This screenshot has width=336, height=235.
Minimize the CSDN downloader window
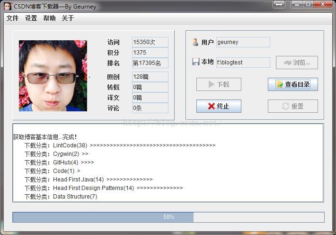[297, 4]
